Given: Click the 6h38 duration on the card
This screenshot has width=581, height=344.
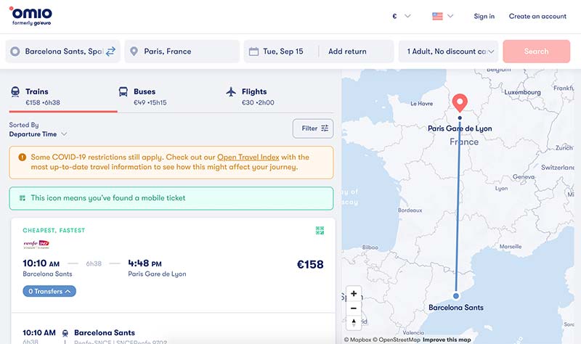Looking at the screenshot, I should pyautogui.click(x=94, y=263).
